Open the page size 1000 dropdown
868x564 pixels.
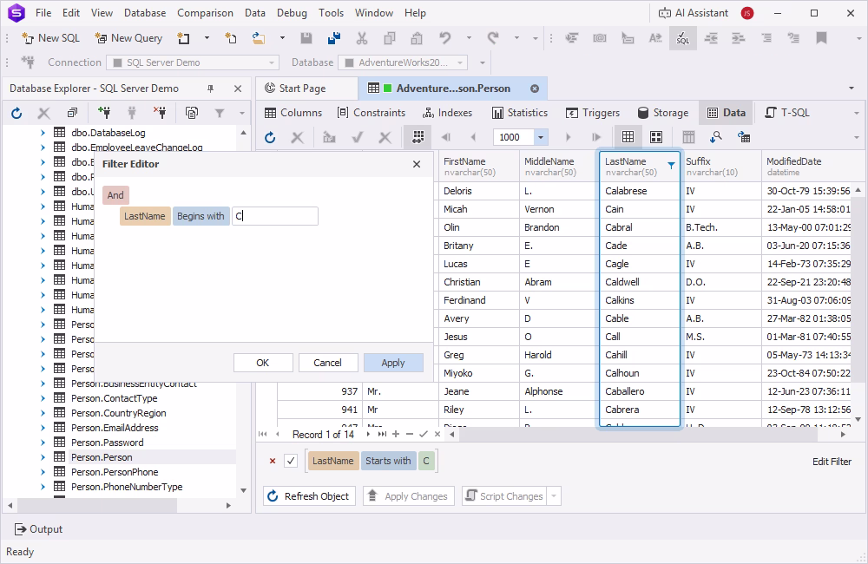(540, 136)
